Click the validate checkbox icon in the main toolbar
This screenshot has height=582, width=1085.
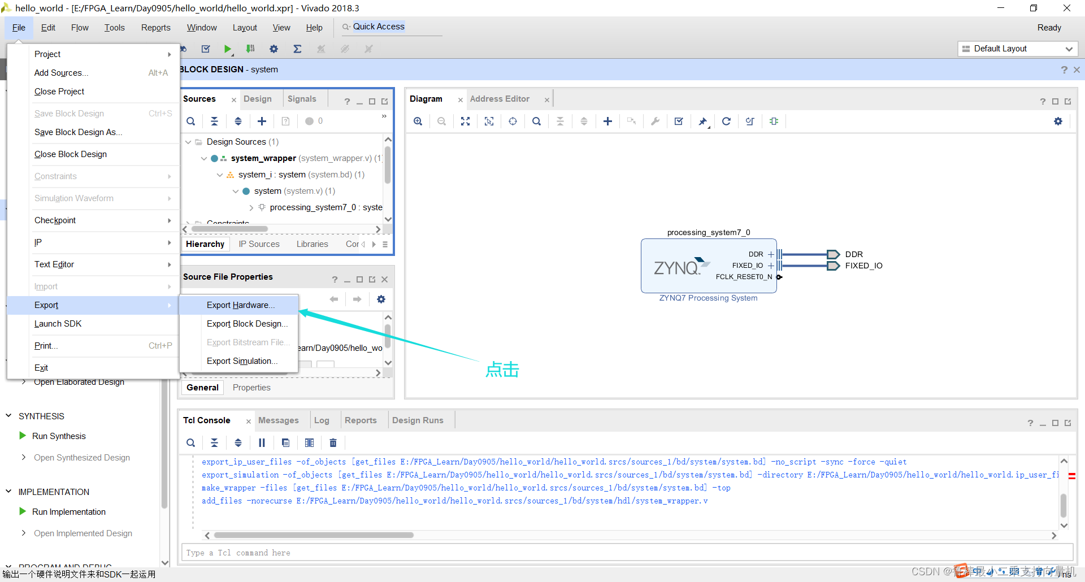206,49
